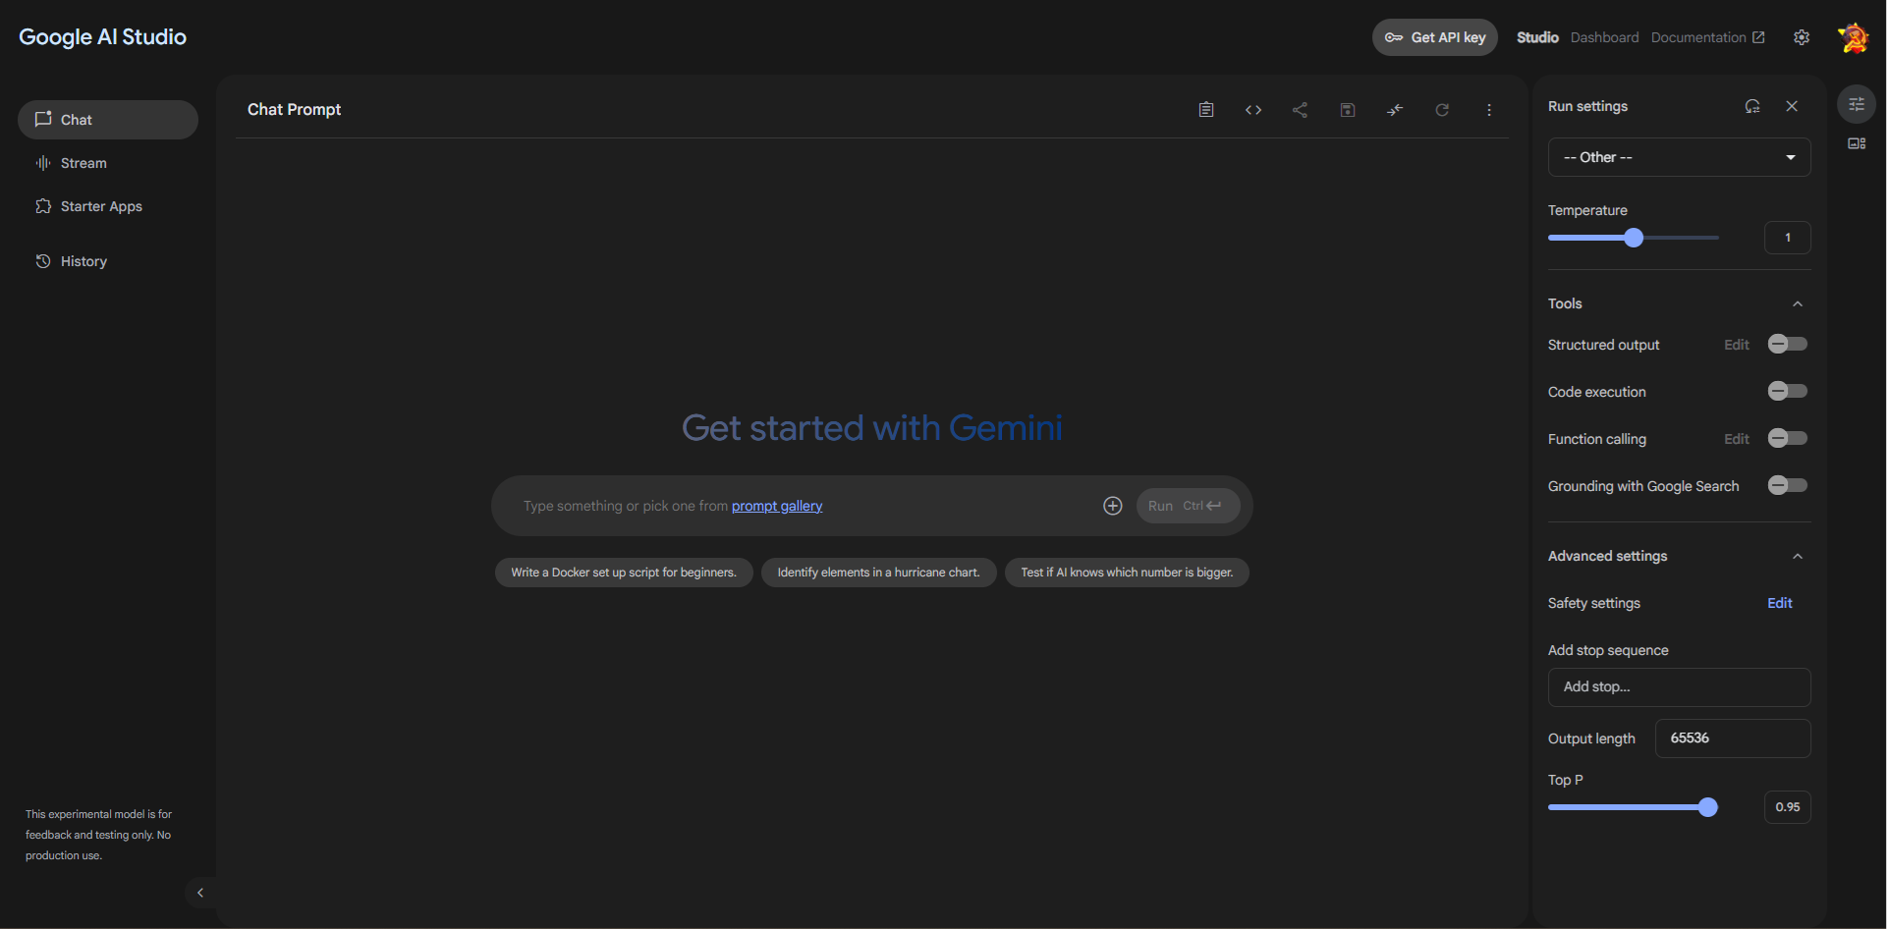
Task: Open the three-dot more options menu
Action: [1488, 110]
